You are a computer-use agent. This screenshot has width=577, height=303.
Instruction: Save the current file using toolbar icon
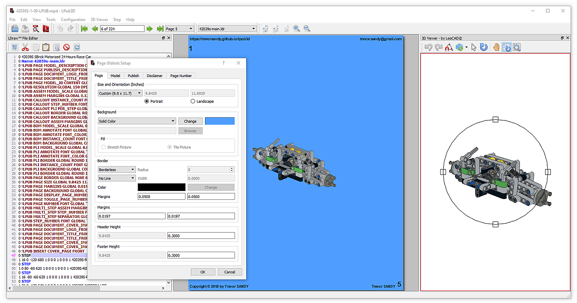(25, 29)
